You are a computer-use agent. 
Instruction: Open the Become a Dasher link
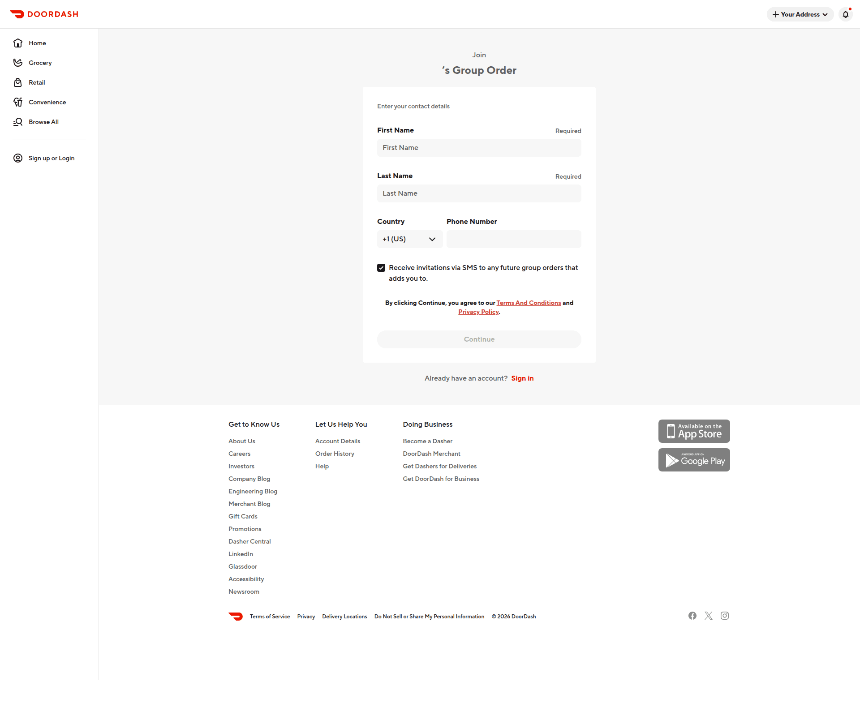428,441
